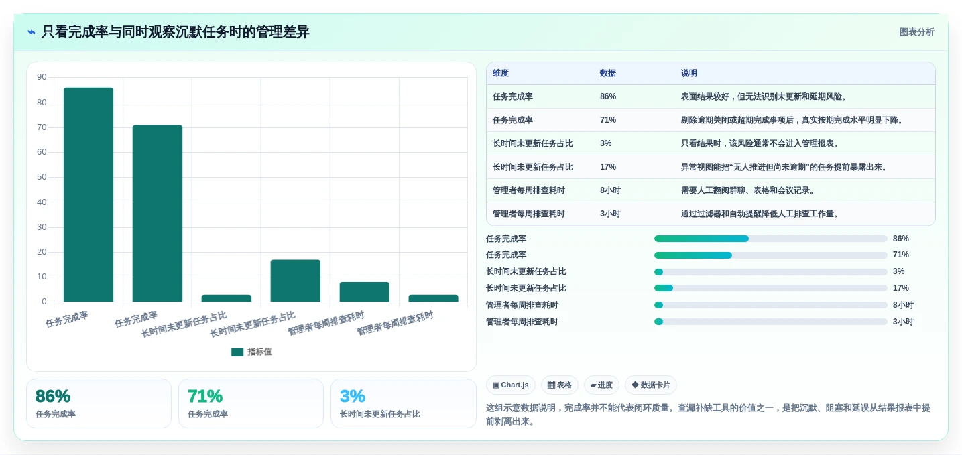Click the summary paragraph starting 这组示意数据说明
This screenshot has height=455, width=962.
pyautogui.click(x=709, y=415)
